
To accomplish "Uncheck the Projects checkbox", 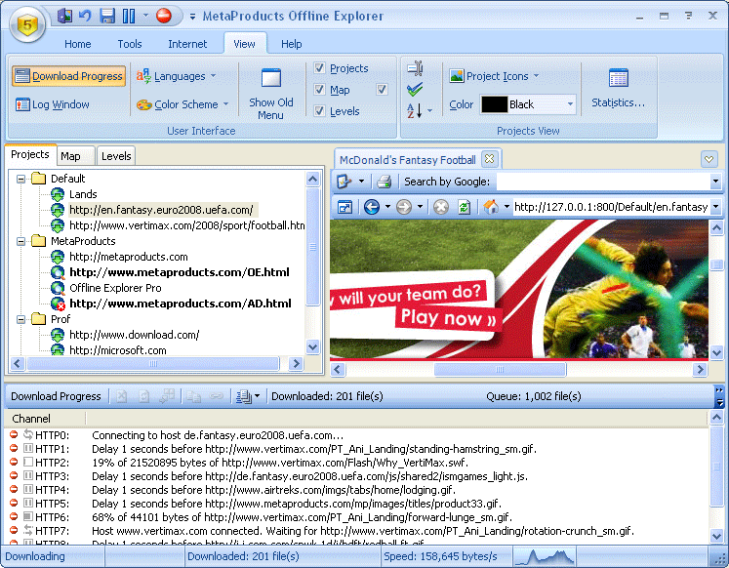I will tap(320, 68).
